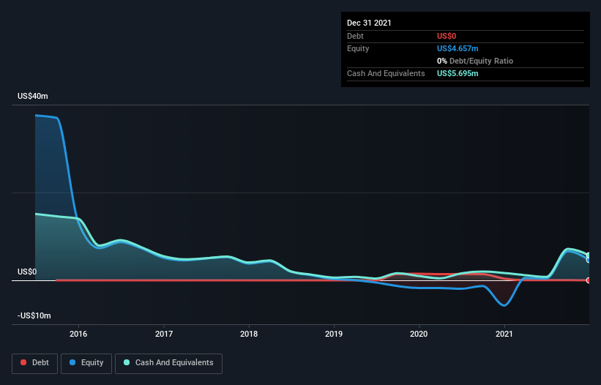This screenshot has height=385, width=601.
Task: Click the 0% Debt/Equity Ratio text
Action: 475,61
